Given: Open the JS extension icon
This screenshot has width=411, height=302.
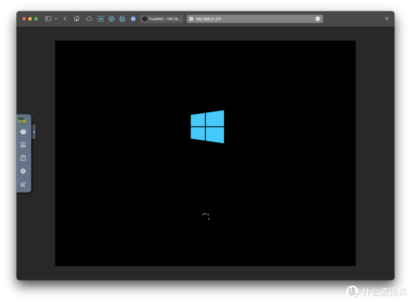Looking at the screenshot, I should (x=100, y=19).
